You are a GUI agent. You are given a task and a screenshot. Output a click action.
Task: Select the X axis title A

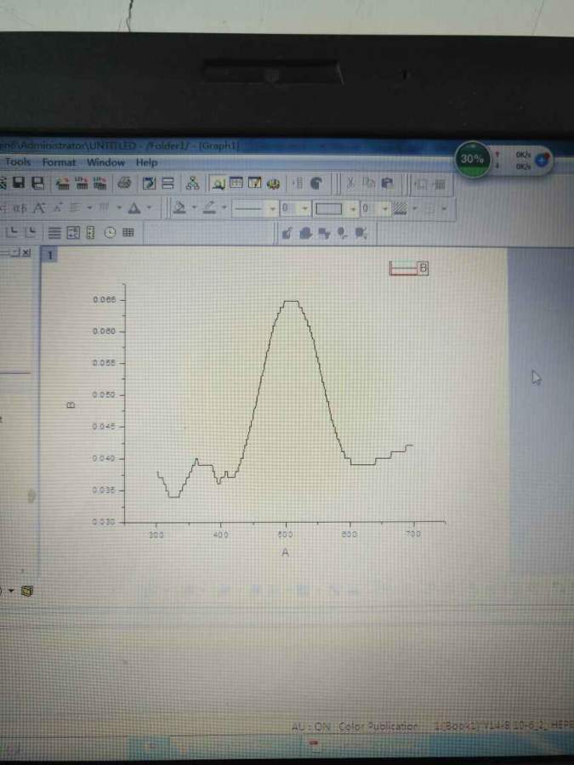click(285, 552)
